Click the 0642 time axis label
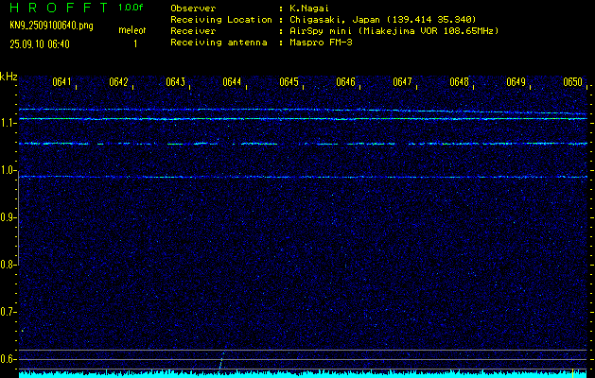595x378 pixels. 119,82
